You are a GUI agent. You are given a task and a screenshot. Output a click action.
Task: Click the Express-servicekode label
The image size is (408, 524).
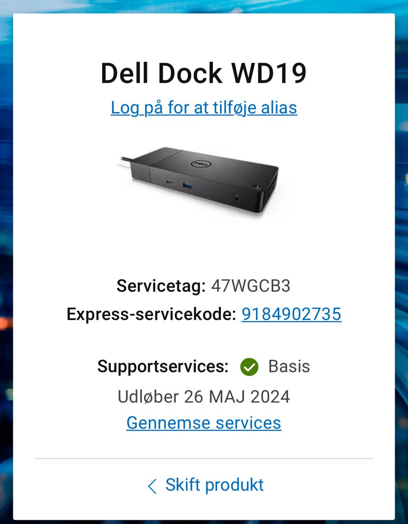click(152, 315)
